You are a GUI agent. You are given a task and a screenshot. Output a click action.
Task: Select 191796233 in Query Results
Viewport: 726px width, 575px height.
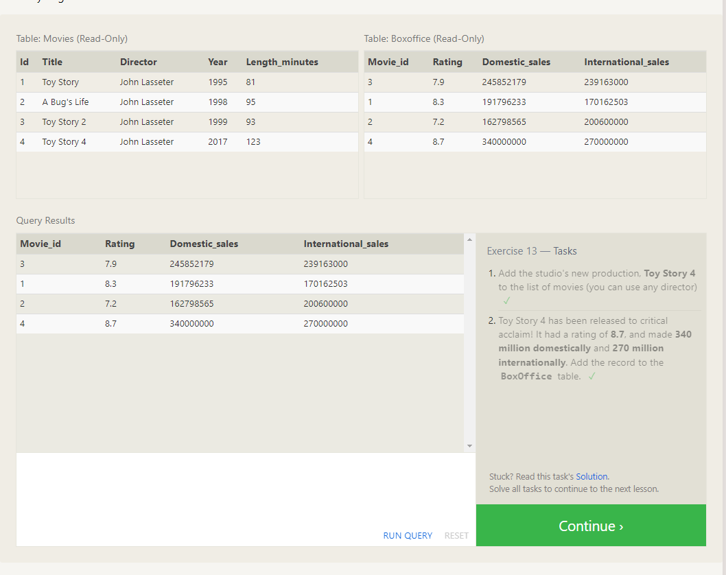pos(191,284)
